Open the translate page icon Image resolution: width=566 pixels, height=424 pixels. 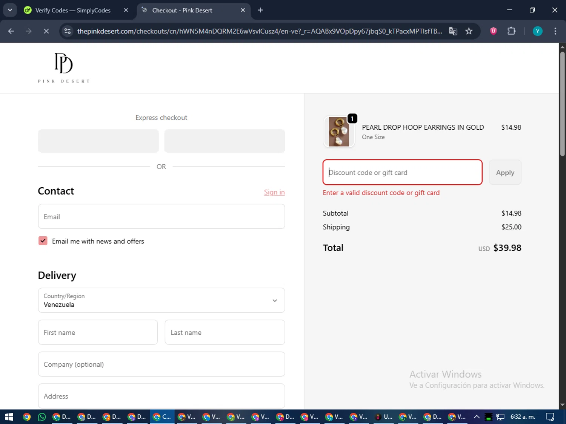pyautogui.click(x=453, y=31)
